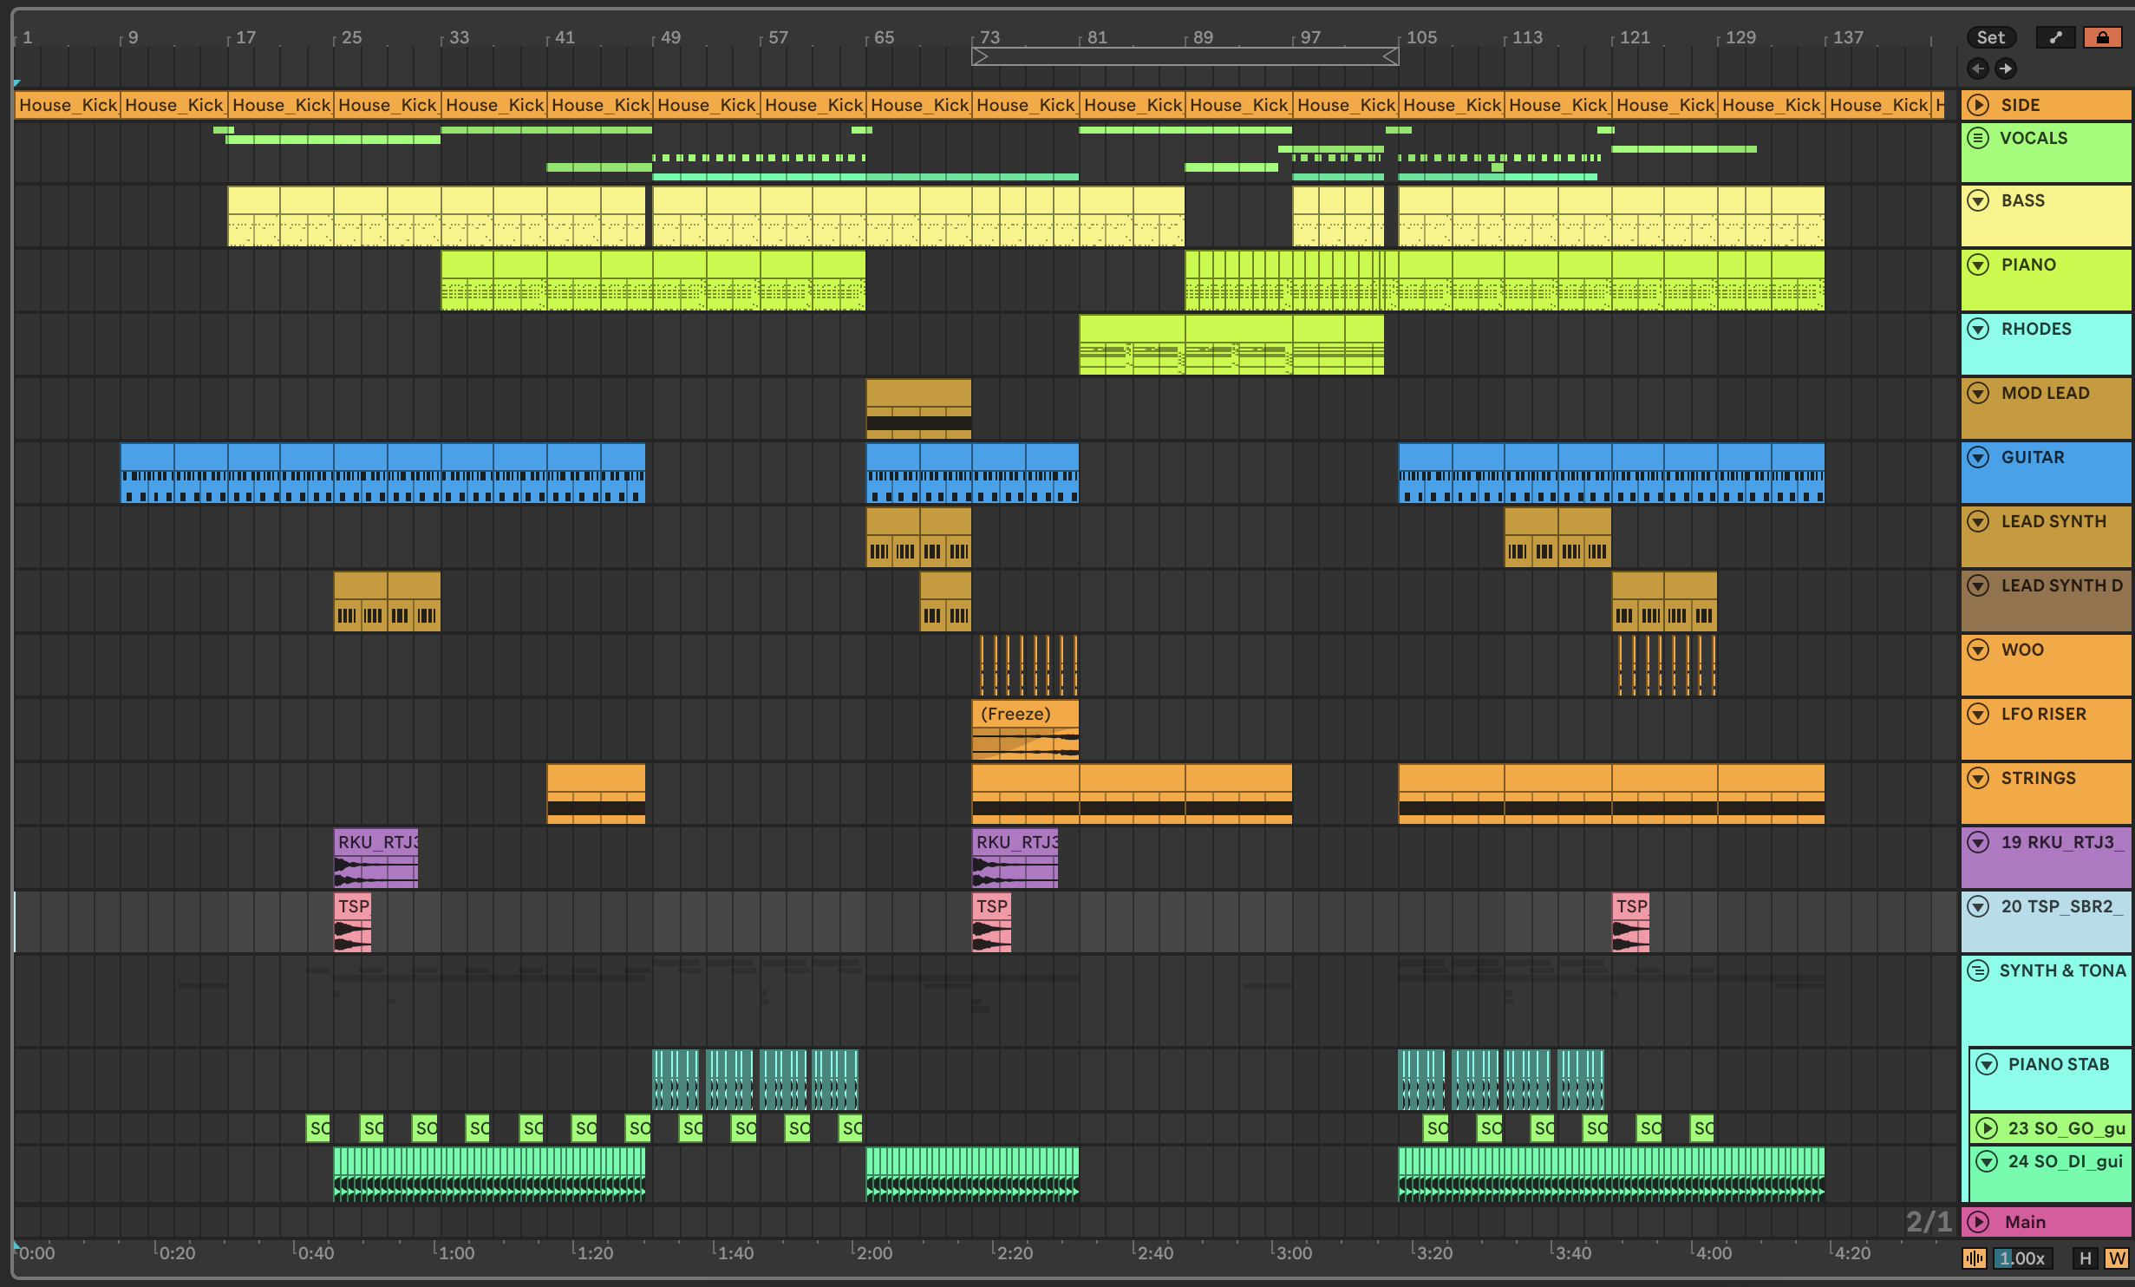Select the VOCALS track name
The image size is (2135, 1287).
pos(2034,138)
